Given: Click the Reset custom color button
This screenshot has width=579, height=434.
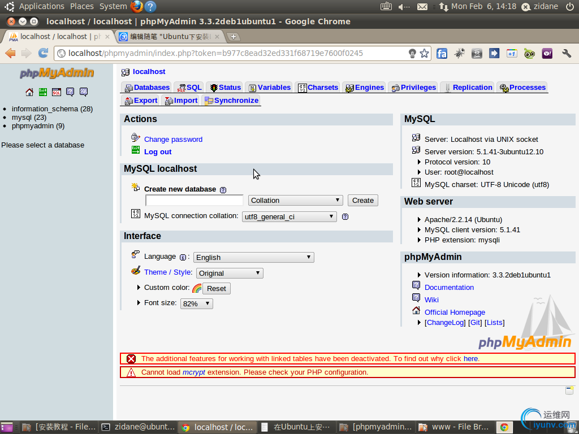Looking at the screenshot, I should click(217, 289).
